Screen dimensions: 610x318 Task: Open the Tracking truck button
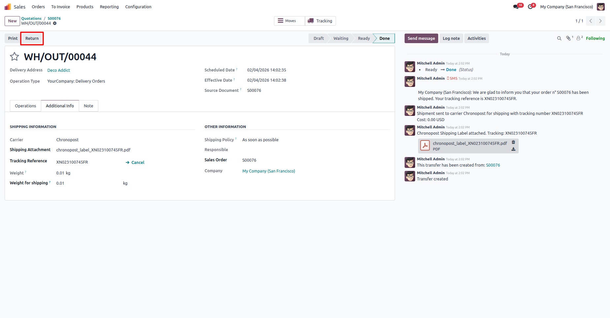[320, 21]
